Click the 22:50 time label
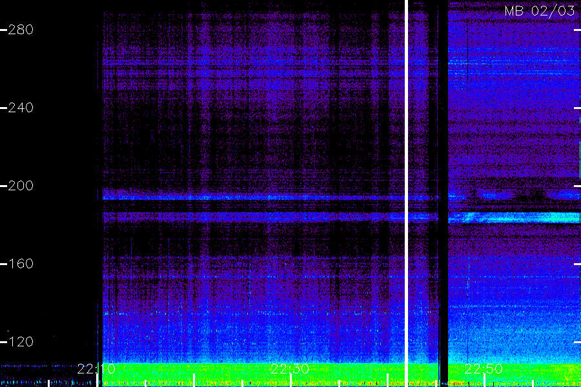 pos(484,369)
